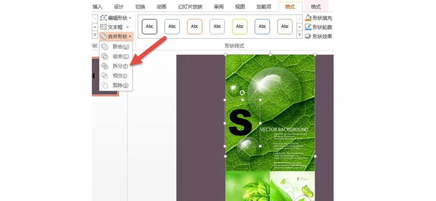Open the 视图 tab

point(240,7)
